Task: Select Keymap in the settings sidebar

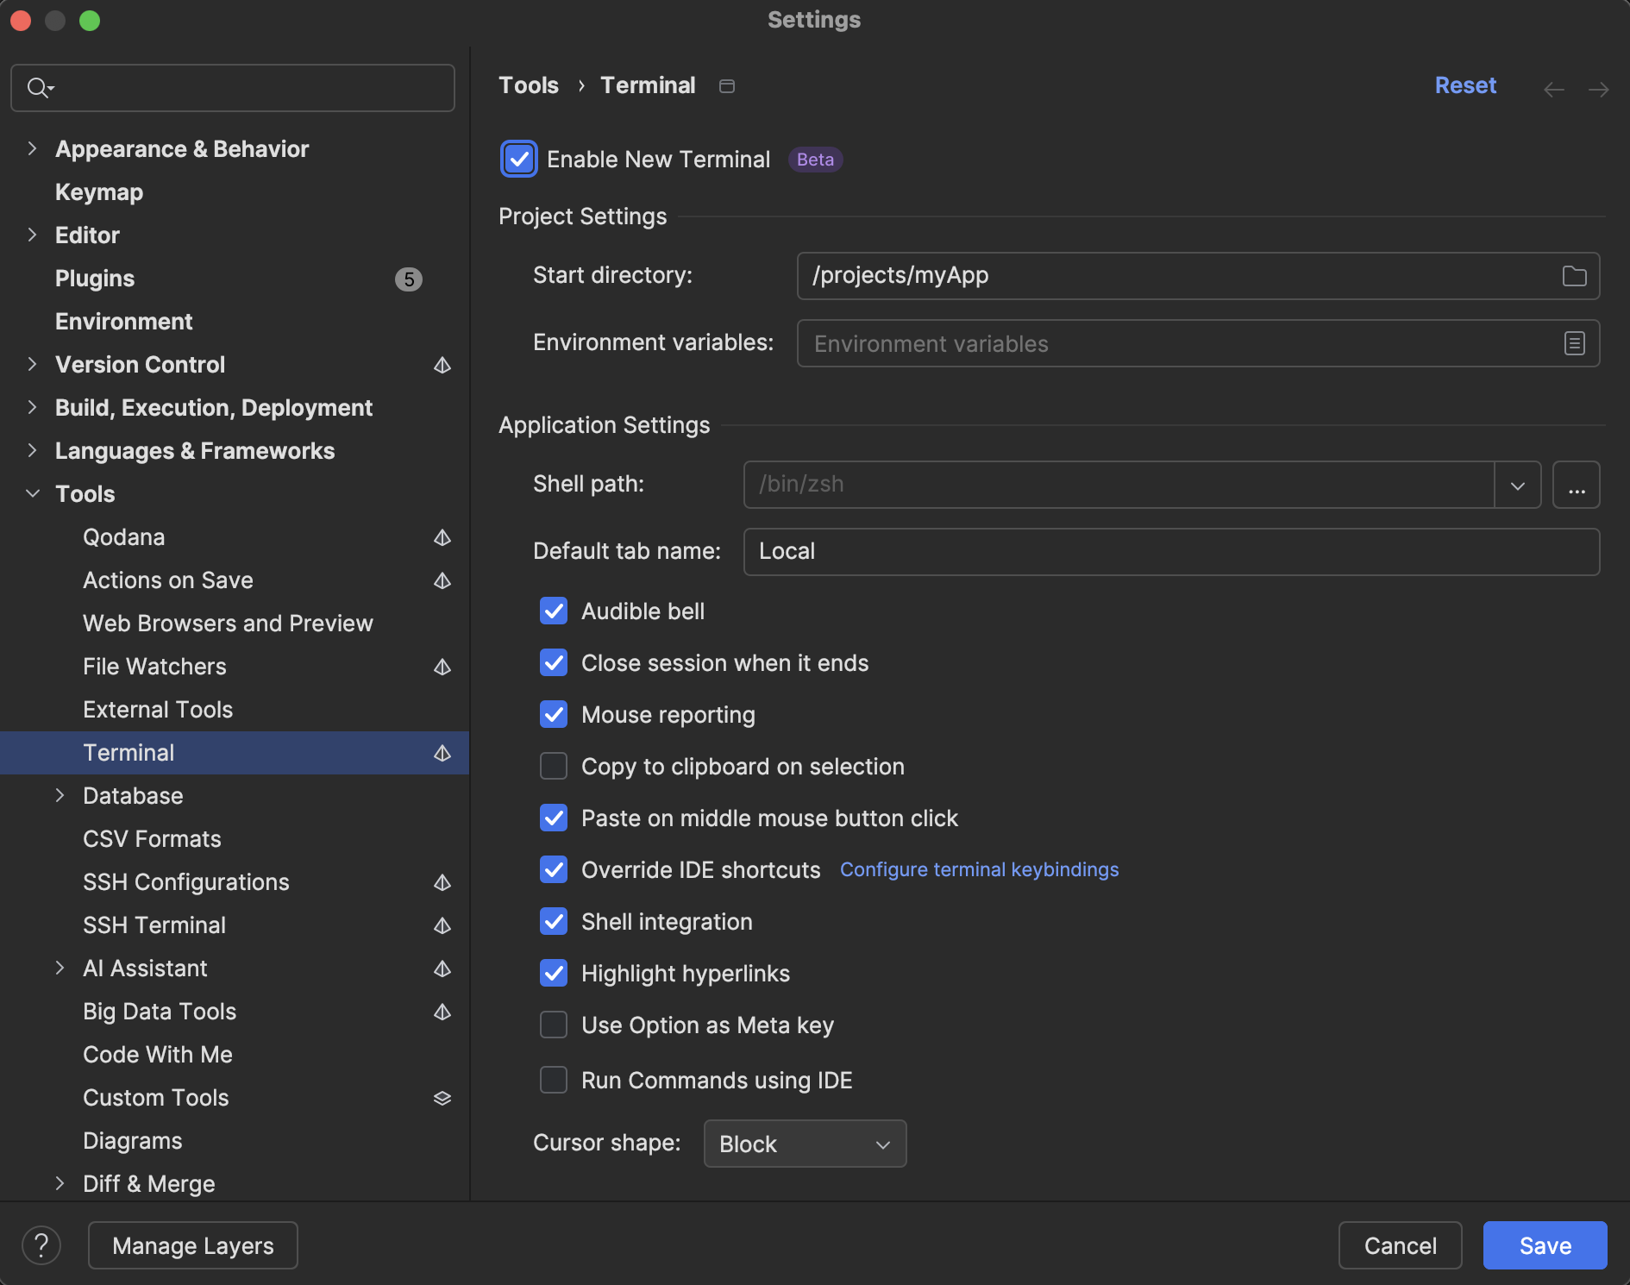Action: [x=98, y=191]
